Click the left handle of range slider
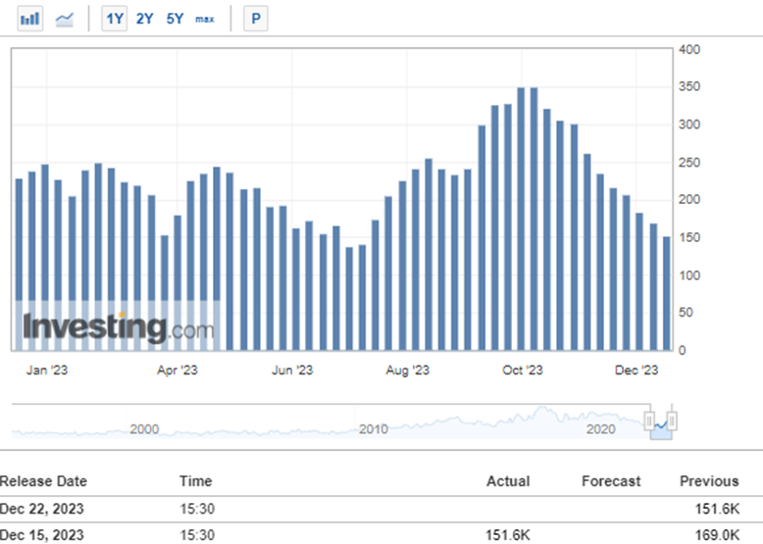 649,420
